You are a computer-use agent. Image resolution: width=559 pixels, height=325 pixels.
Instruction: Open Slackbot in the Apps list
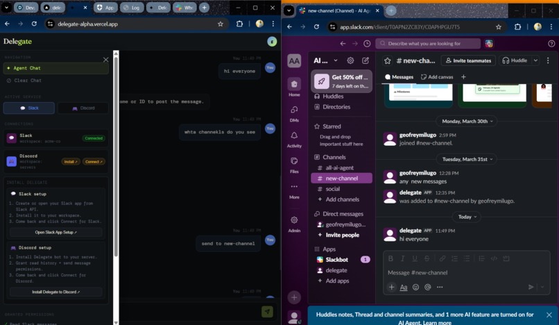341,260
